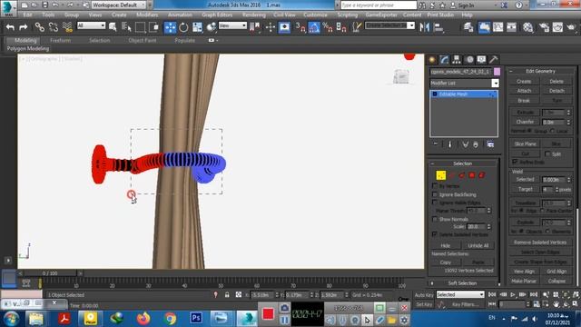The image size is (581, 327).
Task: Open the Utilities command panel tab
Action: [x=494, y=59]
